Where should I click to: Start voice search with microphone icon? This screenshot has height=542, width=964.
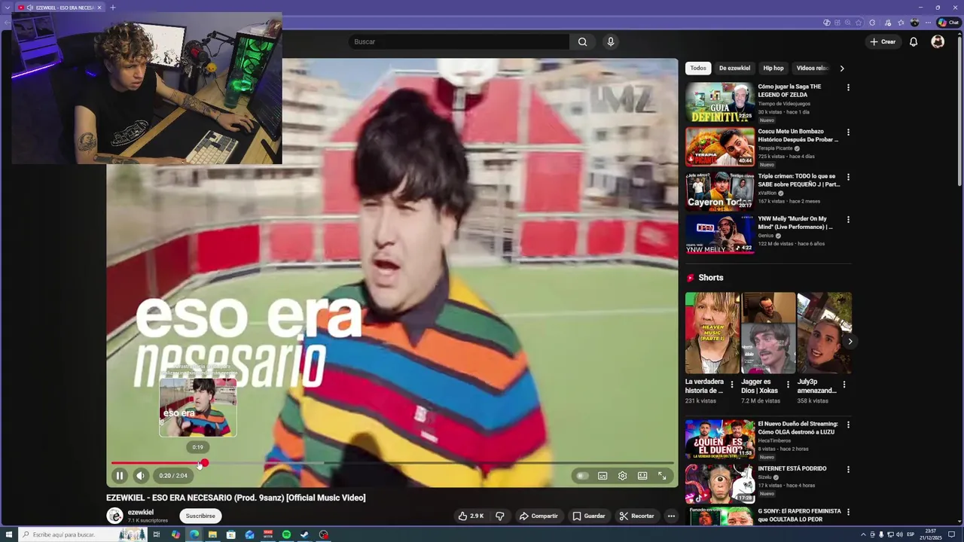pos(611,42)
